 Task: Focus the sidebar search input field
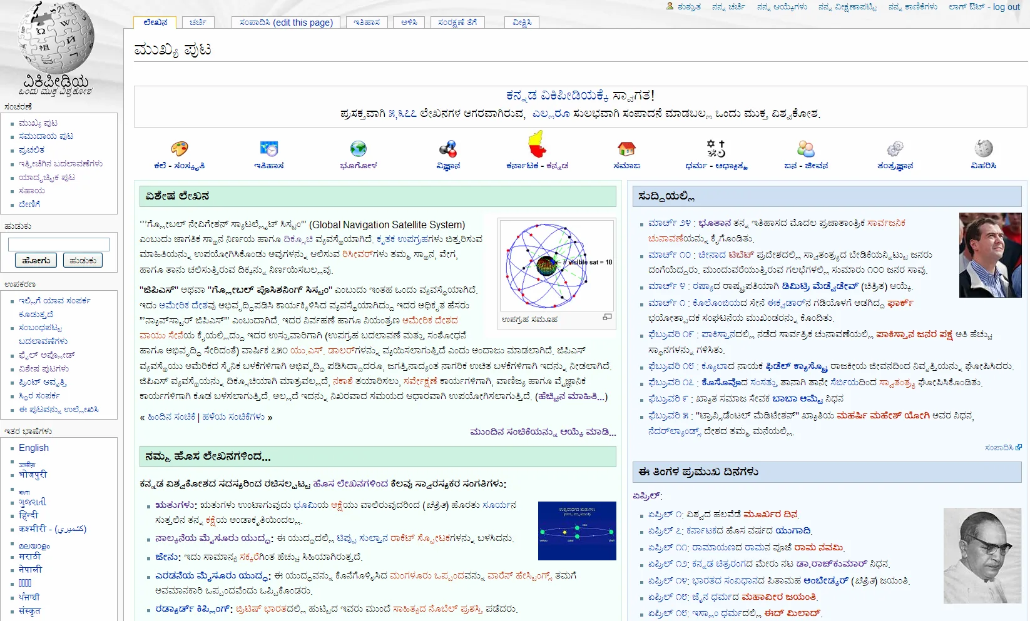point(59,245)
